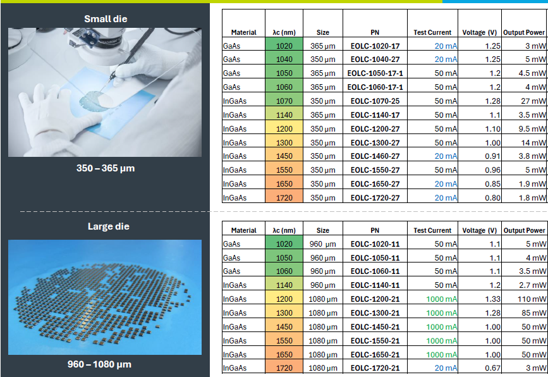Image resolution: width=548 pixels, height=377 pixels.
Task: Click the '350 – 365 µm' caption
Action: point(106,168)
